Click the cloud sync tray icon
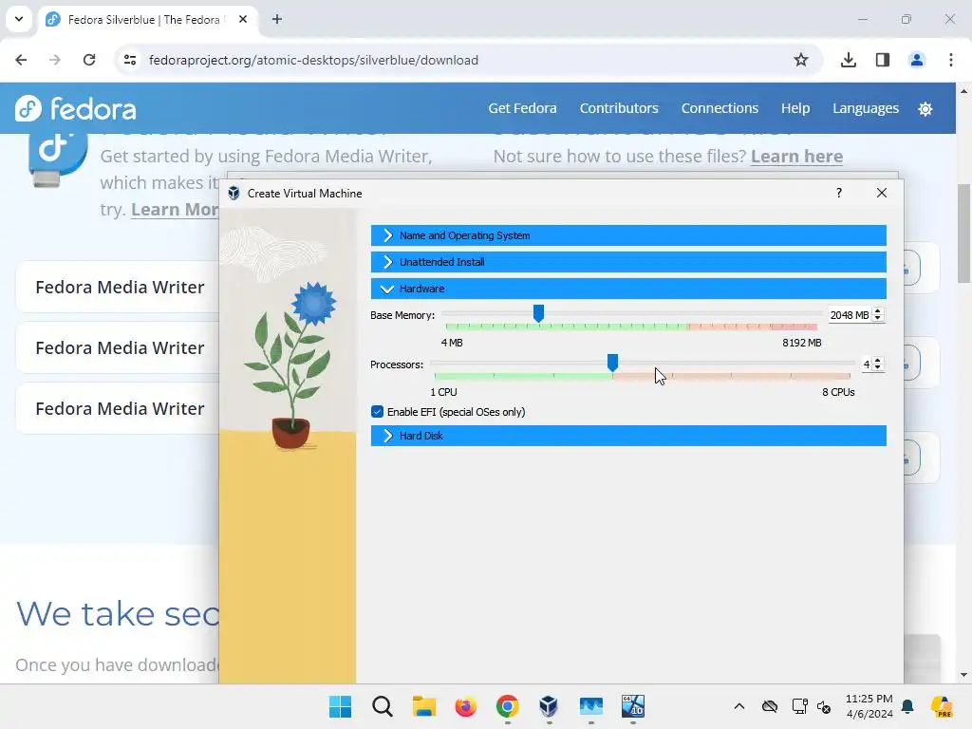The image size is (972, 729). click(769, 706)
